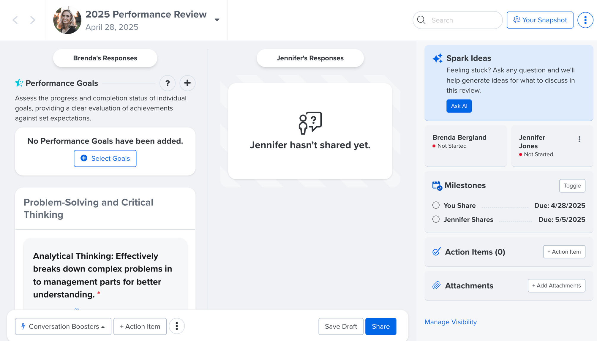Image resolution: width=597 pixels, height=341 pixels.
Task: Click the Milestones calendar icon
Action: click(x=436, y=185)
